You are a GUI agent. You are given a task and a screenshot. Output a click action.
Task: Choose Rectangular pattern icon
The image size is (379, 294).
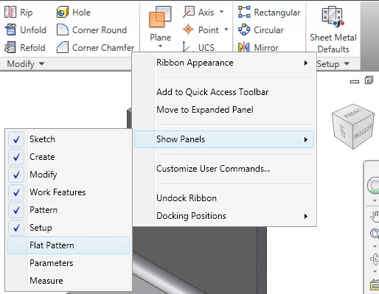point(244,12)
